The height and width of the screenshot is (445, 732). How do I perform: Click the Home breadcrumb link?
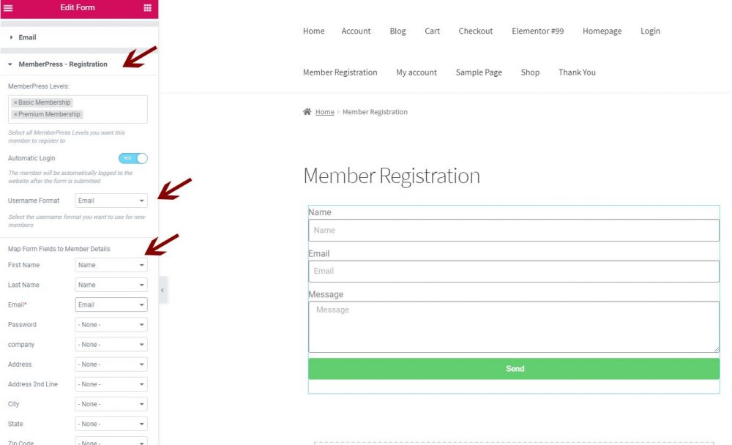click(325, 112)
